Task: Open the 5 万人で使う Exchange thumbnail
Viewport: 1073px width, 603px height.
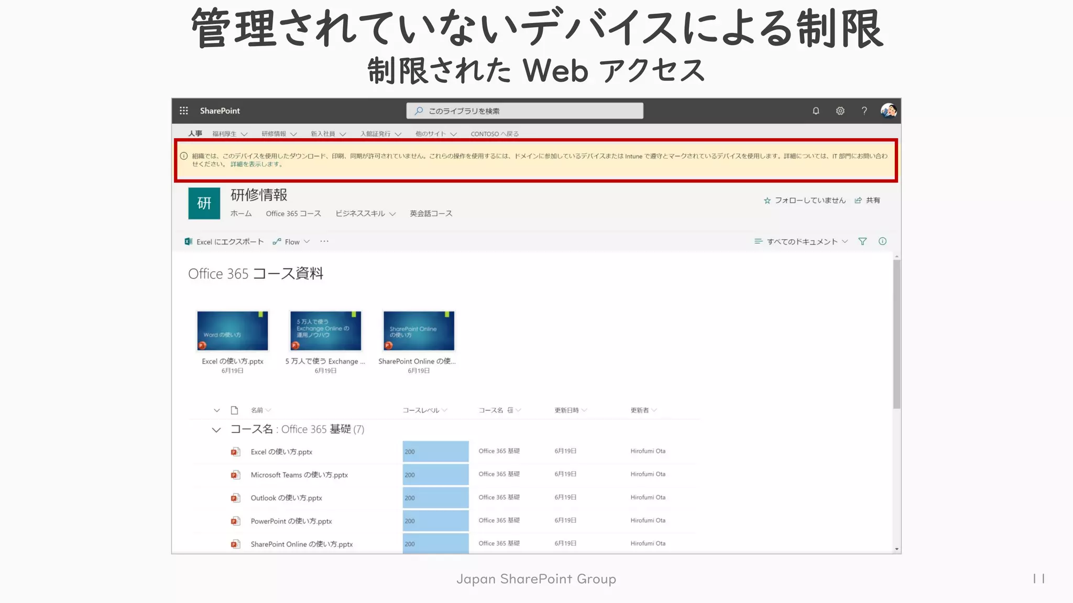Action: [x=325, y=330]
